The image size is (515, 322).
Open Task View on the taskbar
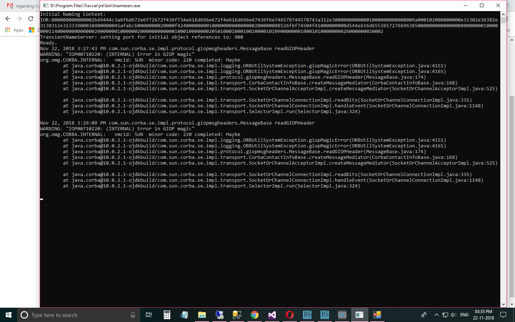(149, 315)
